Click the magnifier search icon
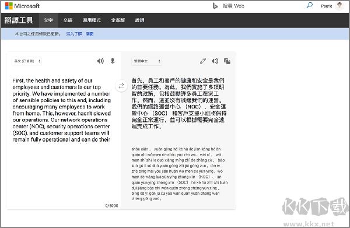The height and width of the screenshot is (228, 350). 309,5
